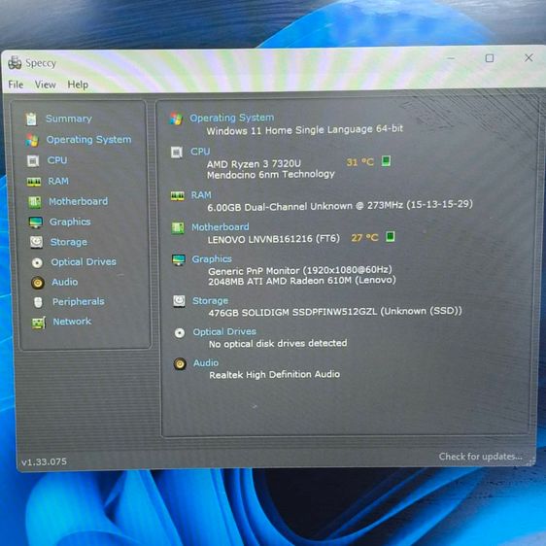The width and height of the screenshot is (546, 546).
Task: Select Audio in the sidebar list
Action: click(65, 282)
